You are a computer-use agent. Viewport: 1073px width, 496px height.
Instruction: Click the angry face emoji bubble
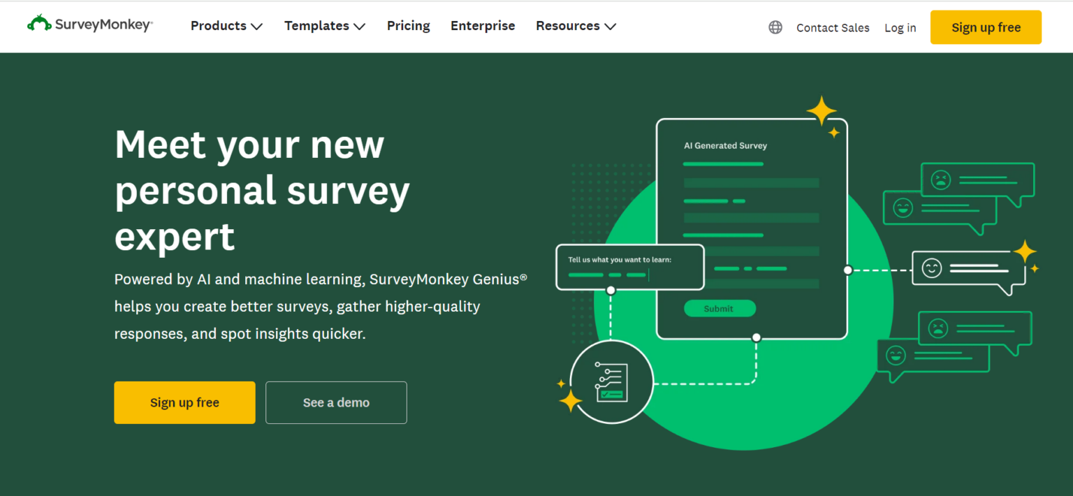(x=940, y=179)
